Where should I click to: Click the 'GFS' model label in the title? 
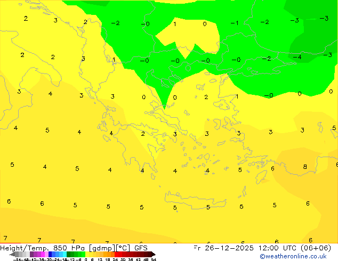coord(141,248)
